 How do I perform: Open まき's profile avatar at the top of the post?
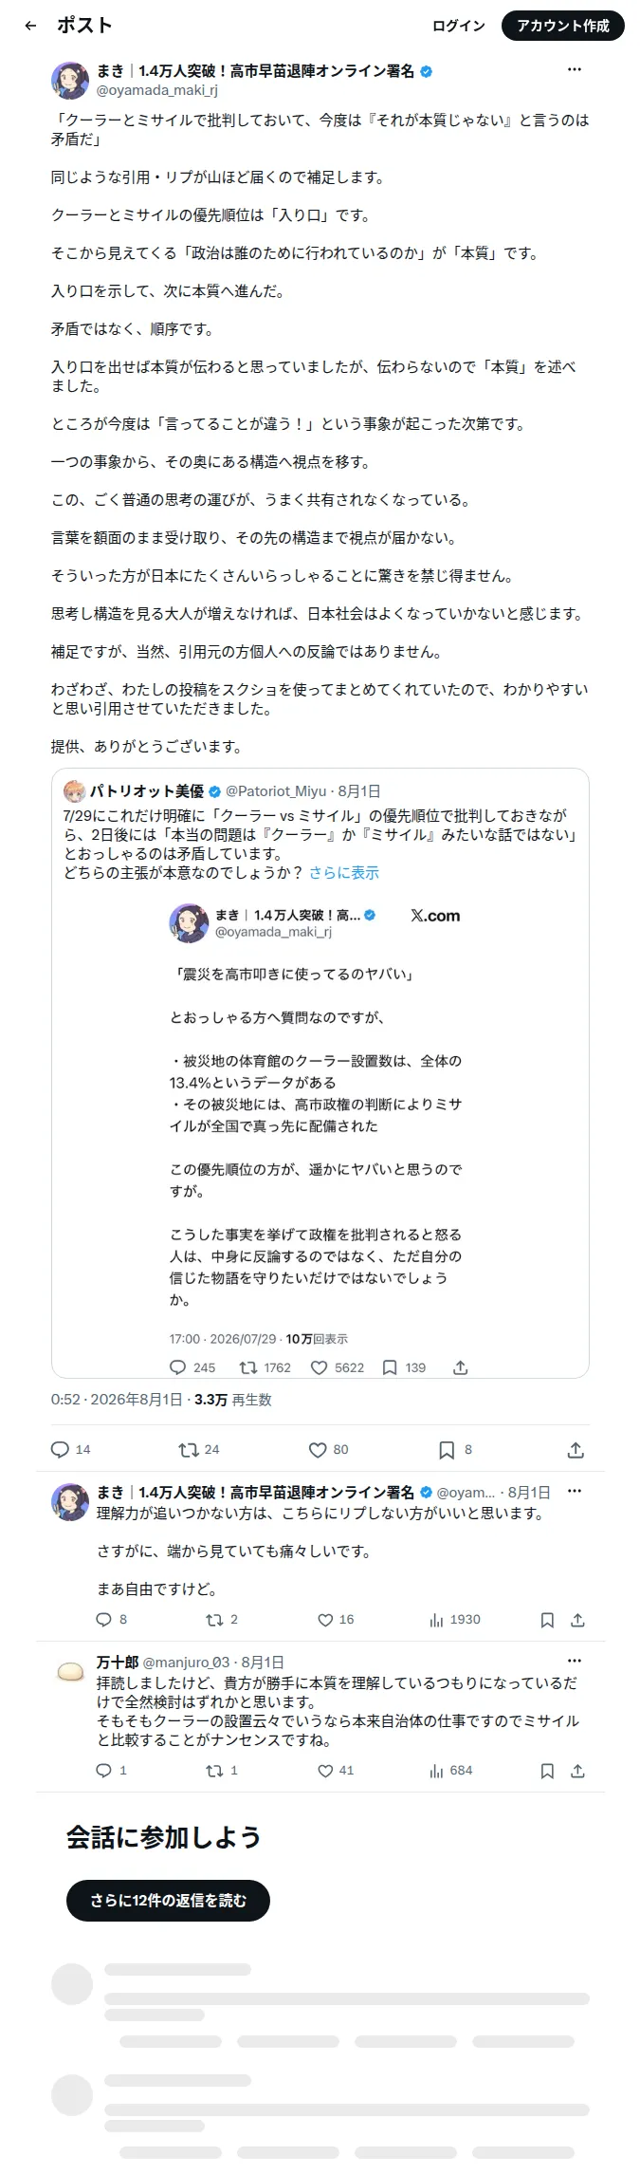(x=70, y=81)
